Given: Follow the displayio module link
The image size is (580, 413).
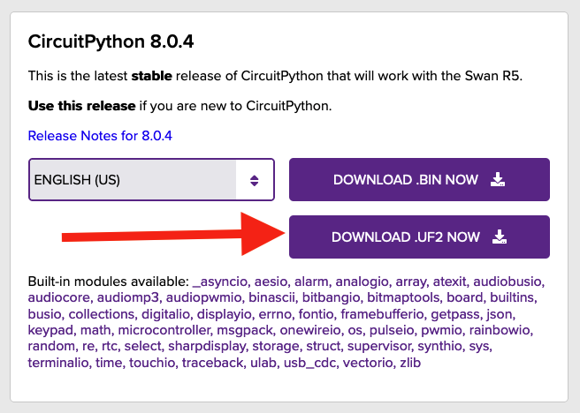Looking at the screenshot, I should click(224, 314).
